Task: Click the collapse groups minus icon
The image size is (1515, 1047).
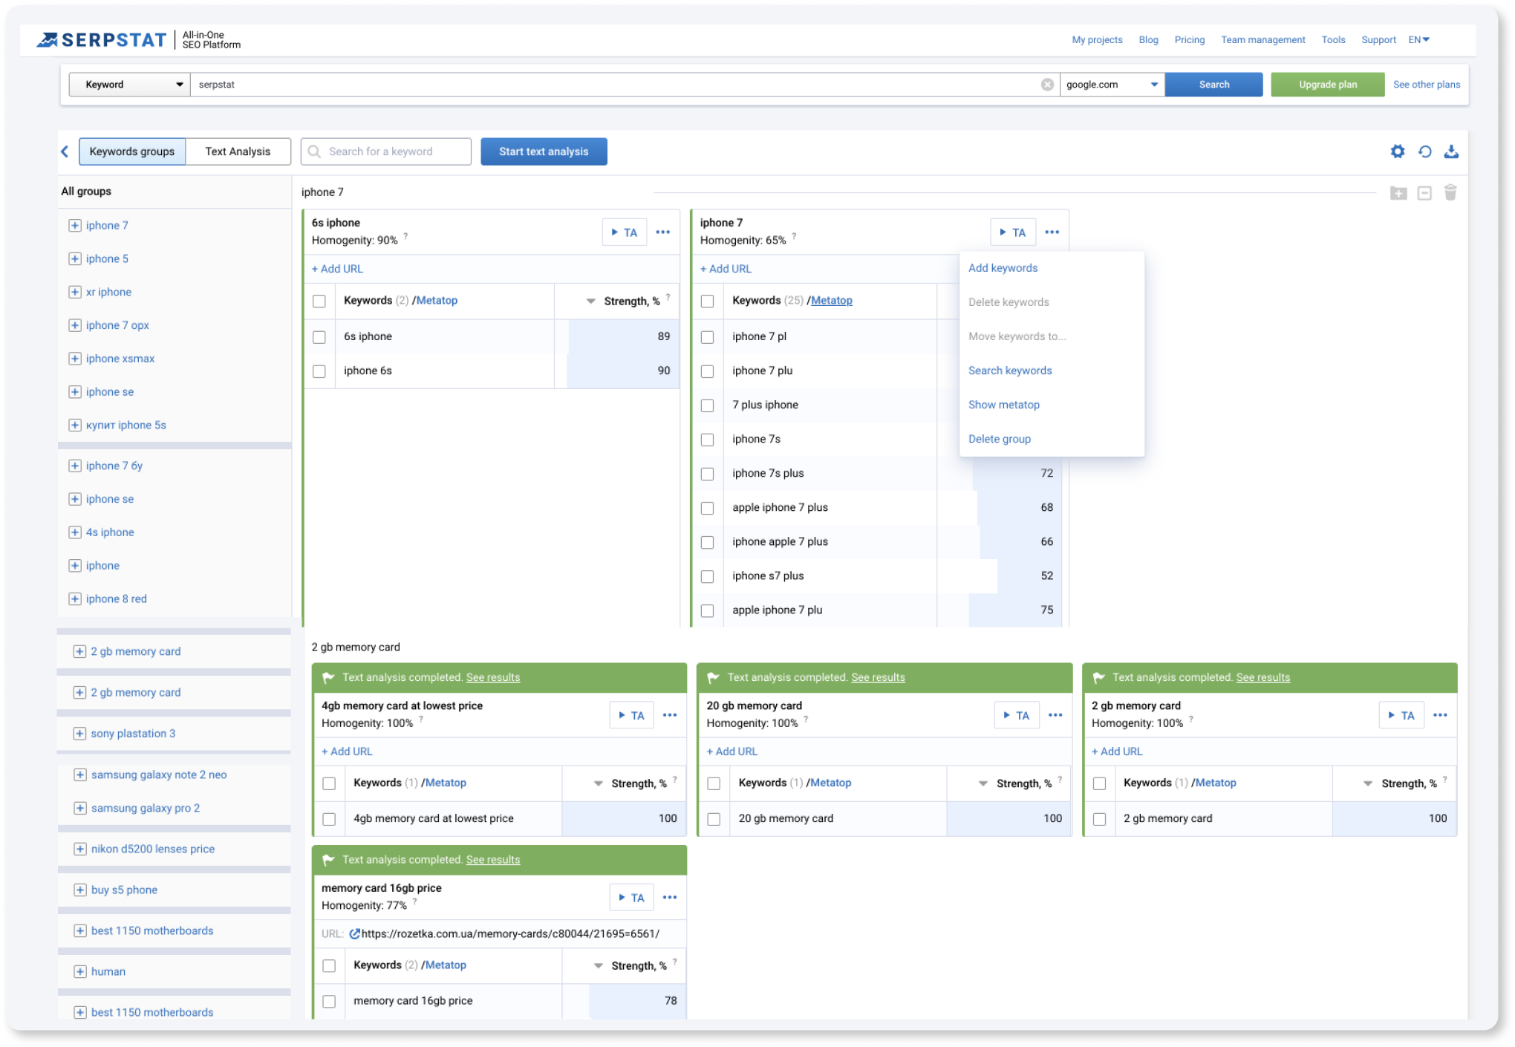Action: 1424,193
